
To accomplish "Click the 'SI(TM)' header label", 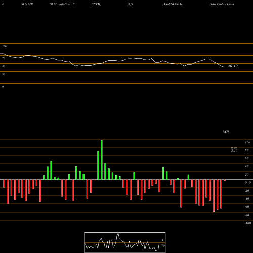I will click(x=96, y=4).
